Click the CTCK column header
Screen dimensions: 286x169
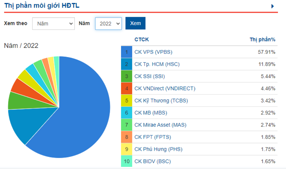click(x=142, y=40)
